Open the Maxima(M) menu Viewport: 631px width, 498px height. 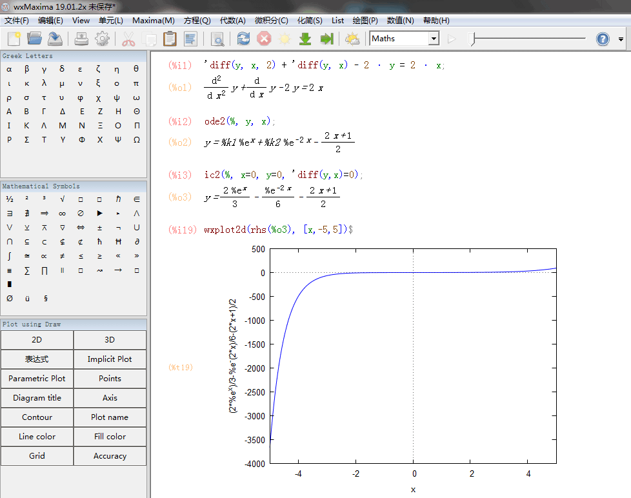(154, 21)
